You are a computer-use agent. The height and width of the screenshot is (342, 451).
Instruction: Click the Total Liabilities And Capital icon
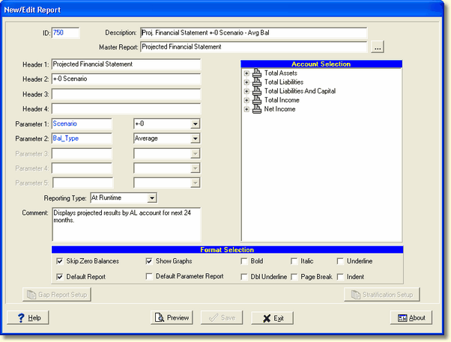[x=257, y=91]
